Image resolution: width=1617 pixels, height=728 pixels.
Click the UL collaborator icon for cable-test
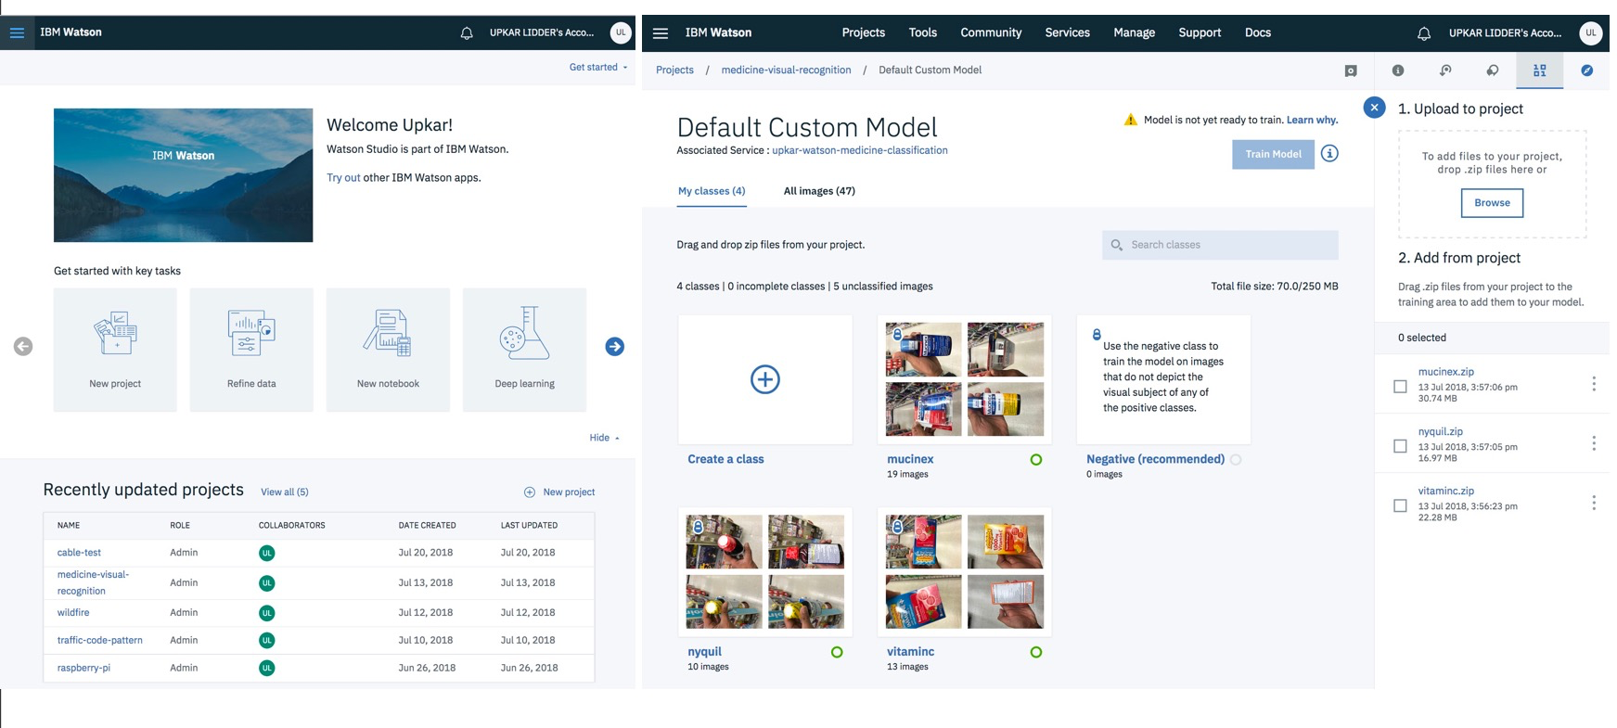coord(267,553)
